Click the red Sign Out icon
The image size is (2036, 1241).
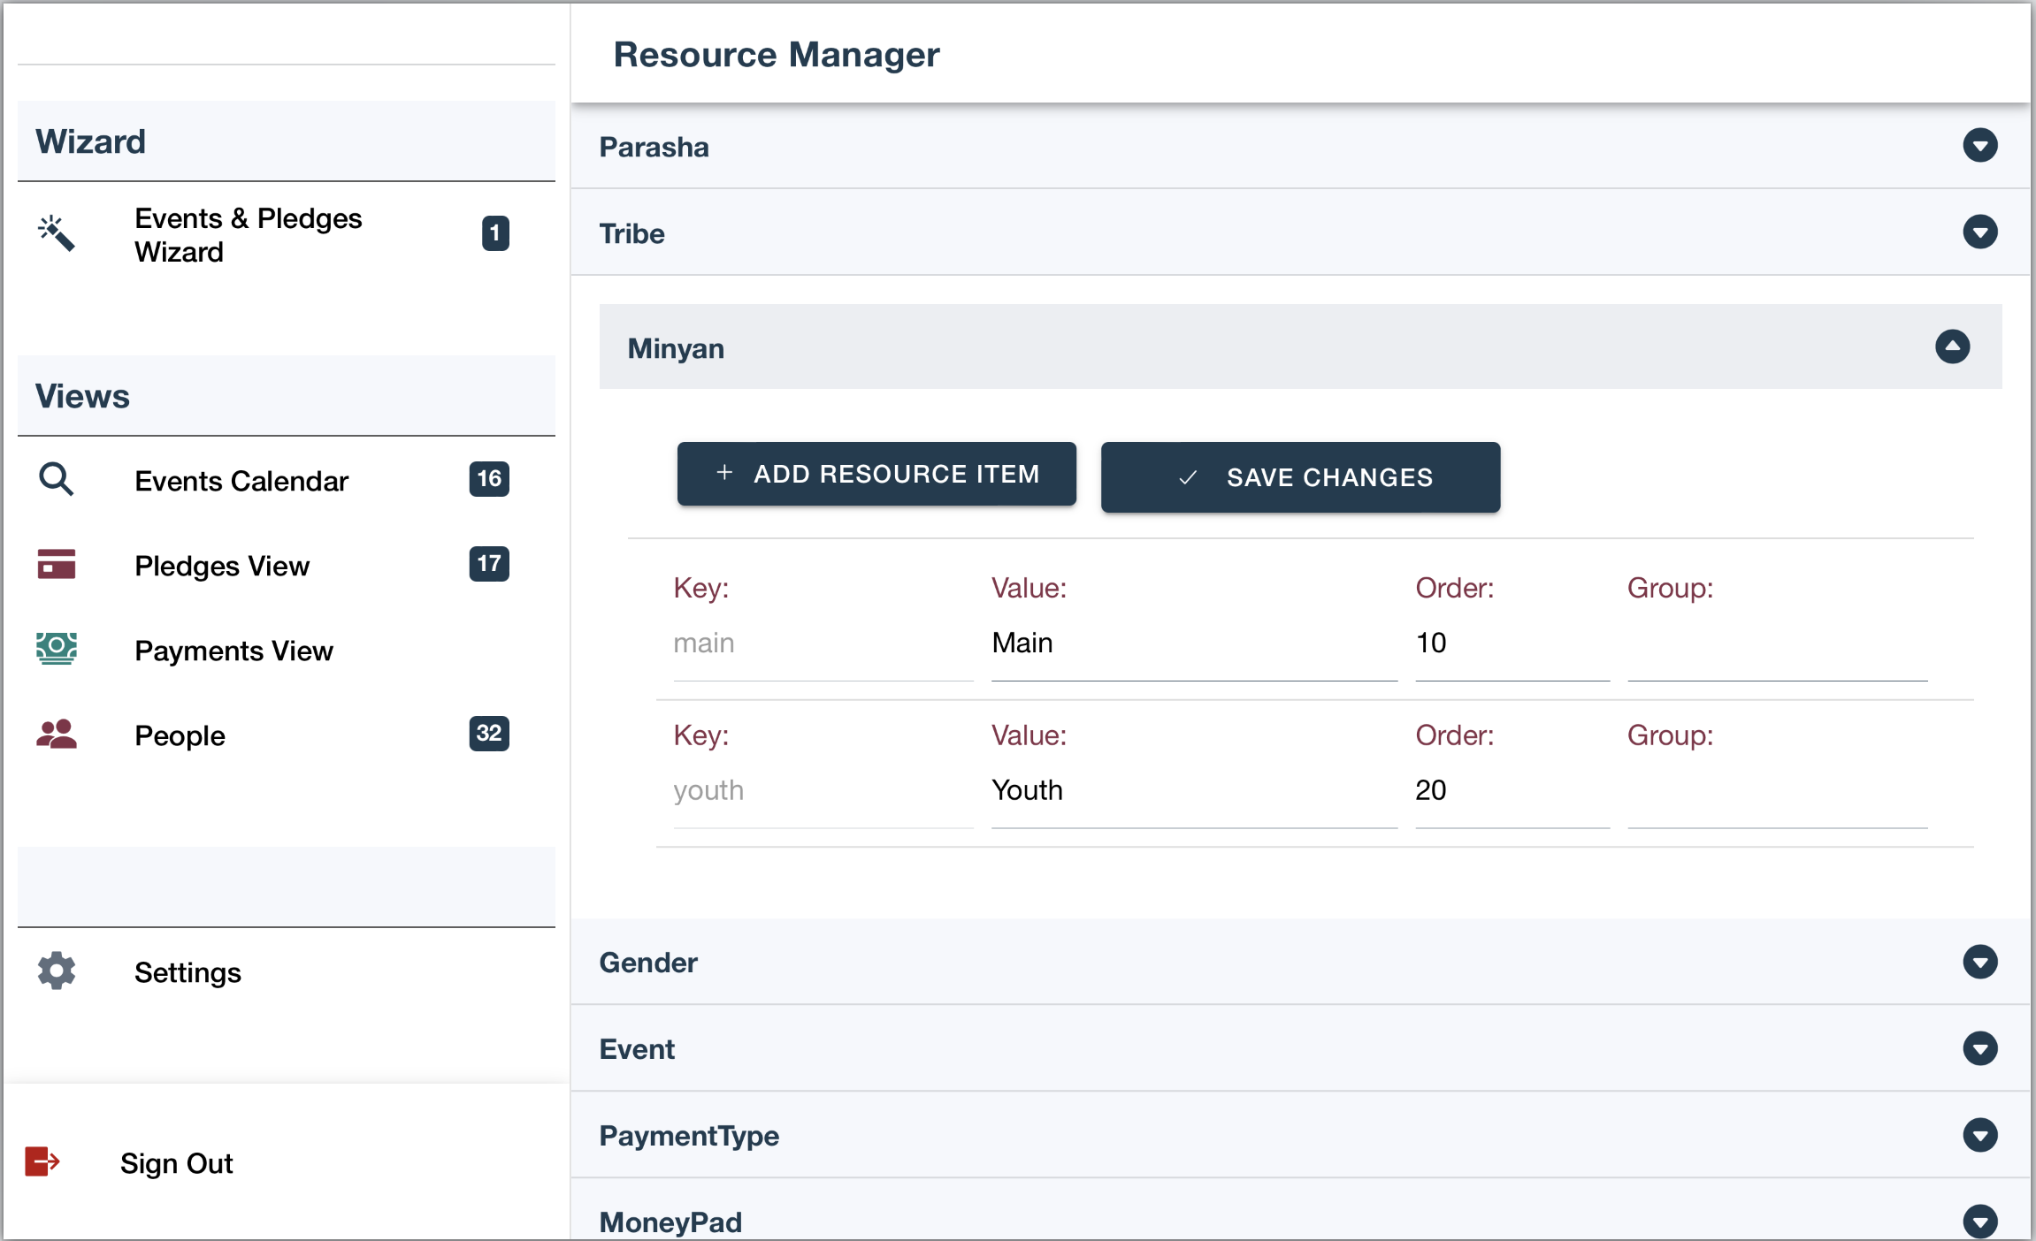point(42,1161)
